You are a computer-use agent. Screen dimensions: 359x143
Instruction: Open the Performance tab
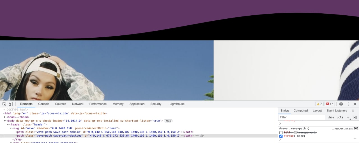click(x=98, y=104)
